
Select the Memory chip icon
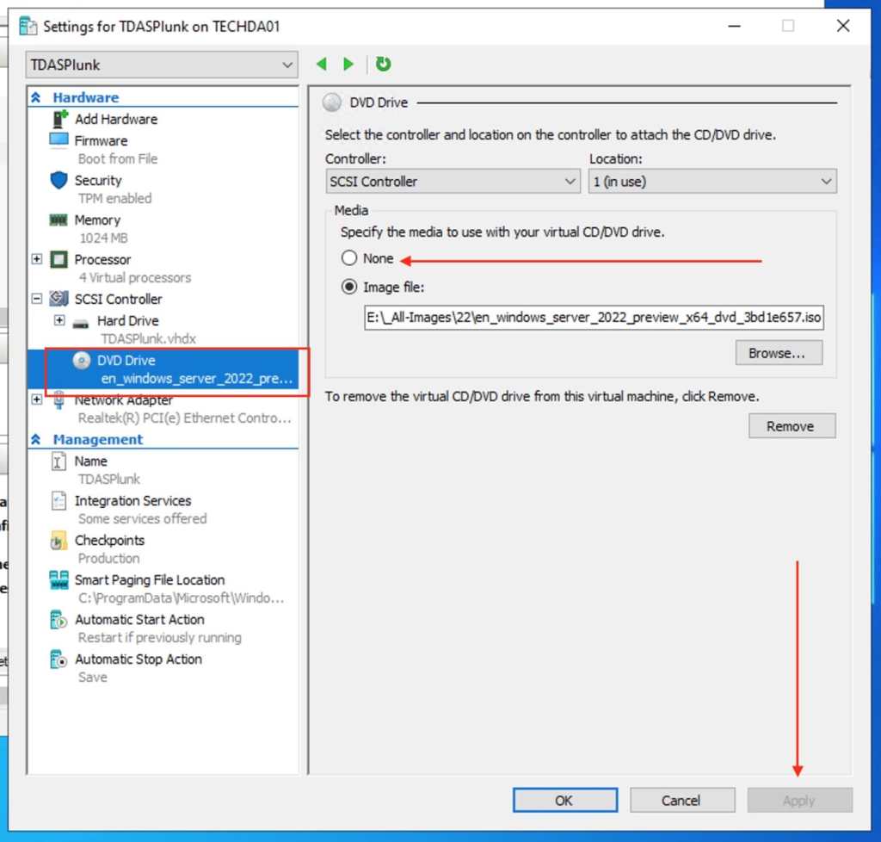coord(59,220)
